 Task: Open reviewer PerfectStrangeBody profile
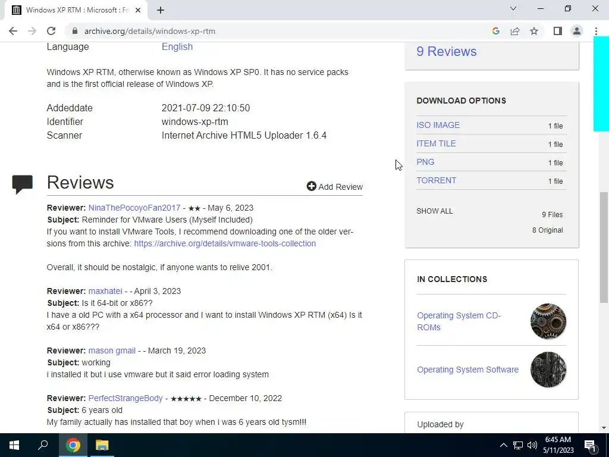pos(125,398)
